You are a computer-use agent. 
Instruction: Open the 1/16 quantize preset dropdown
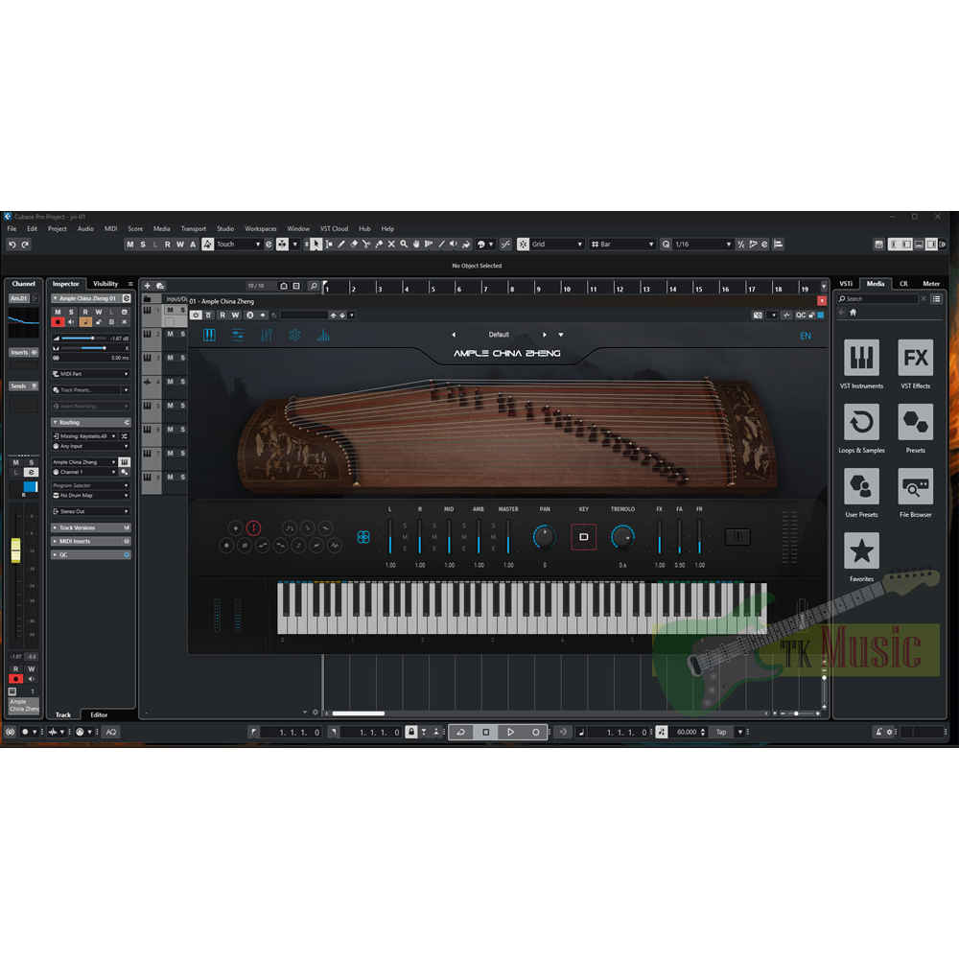[702, 244]
